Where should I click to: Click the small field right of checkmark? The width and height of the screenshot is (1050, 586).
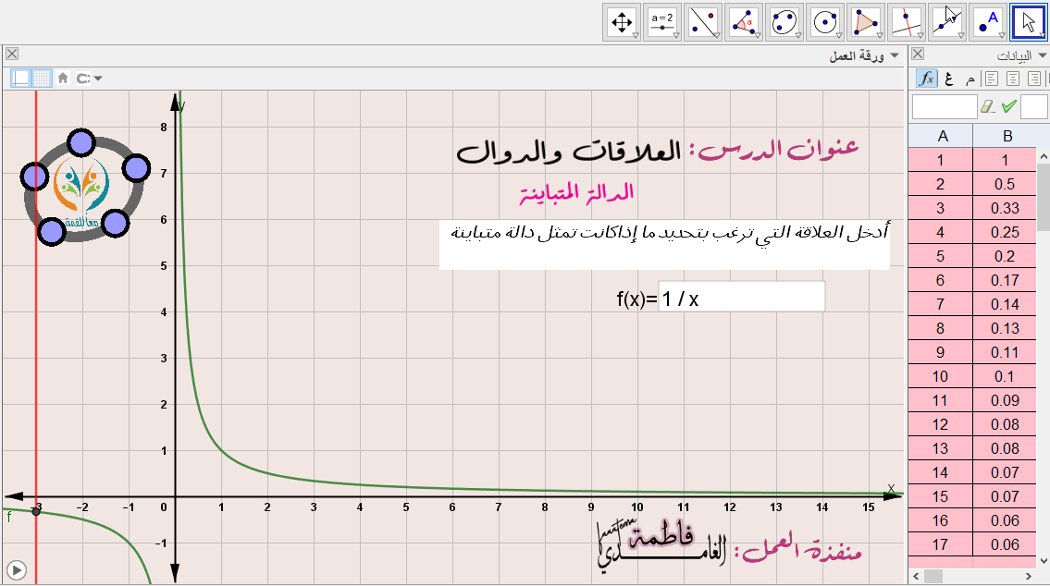1034,106
